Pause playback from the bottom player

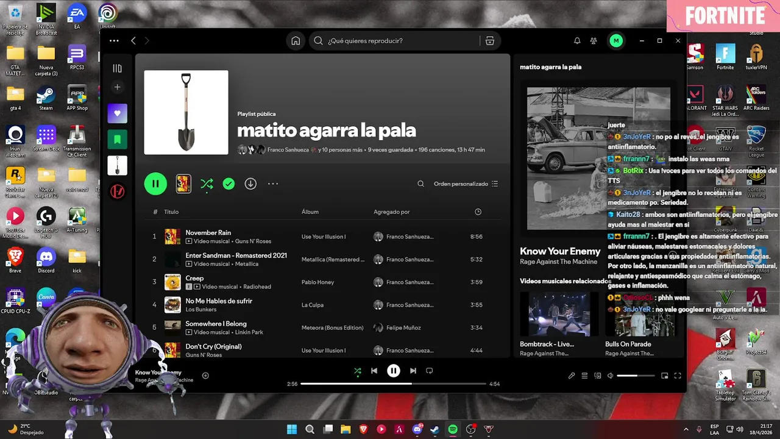394,371
